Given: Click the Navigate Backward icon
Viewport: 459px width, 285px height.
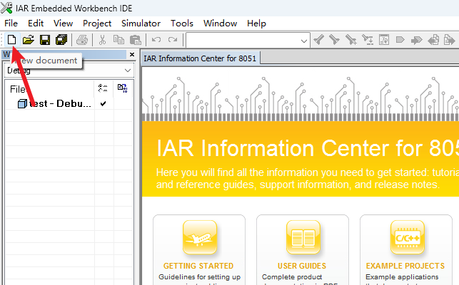Looking at the screenshot, I should coord(433,39).
